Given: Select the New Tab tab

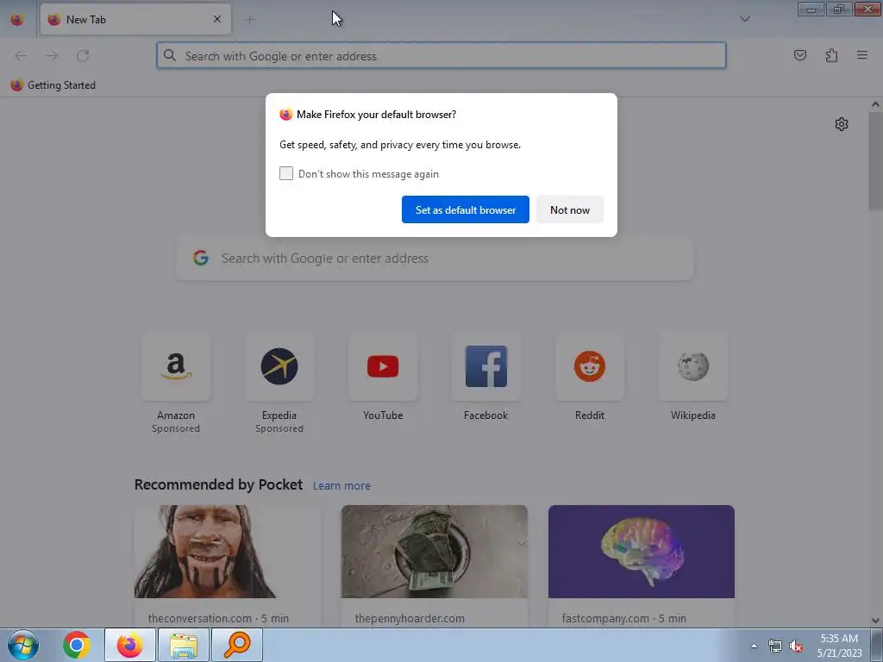Looking at the screenshot, I should click(x=135, y=19).
